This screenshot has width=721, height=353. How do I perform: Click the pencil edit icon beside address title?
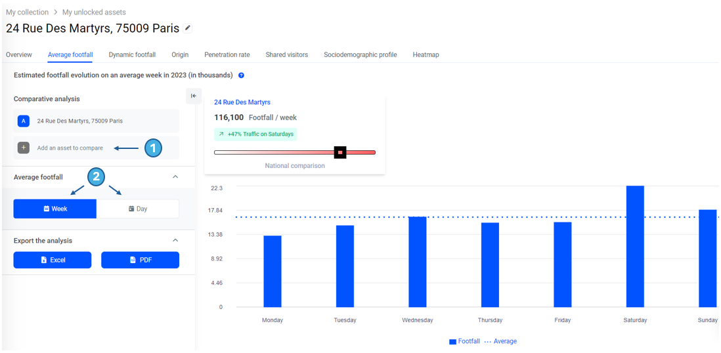tap(188, 28)
